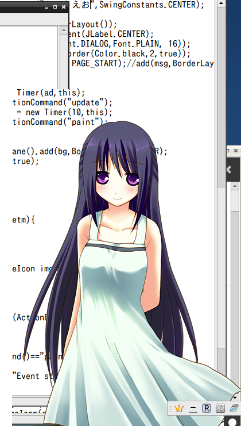Click right window's scroll-up arrow
Viewport: 241px width, 426px height.
pyautogui.click(x=235, y=186)
